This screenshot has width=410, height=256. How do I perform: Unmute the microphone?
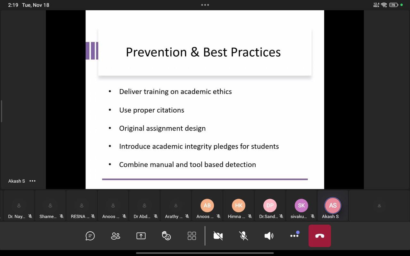[243, 236]
